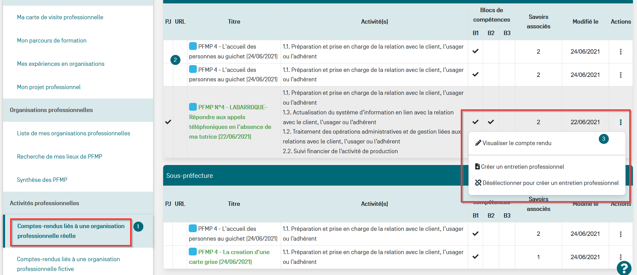The image size is (637, 275).
Task: Open the help question mark icon
Action: [x=624, y=268]
